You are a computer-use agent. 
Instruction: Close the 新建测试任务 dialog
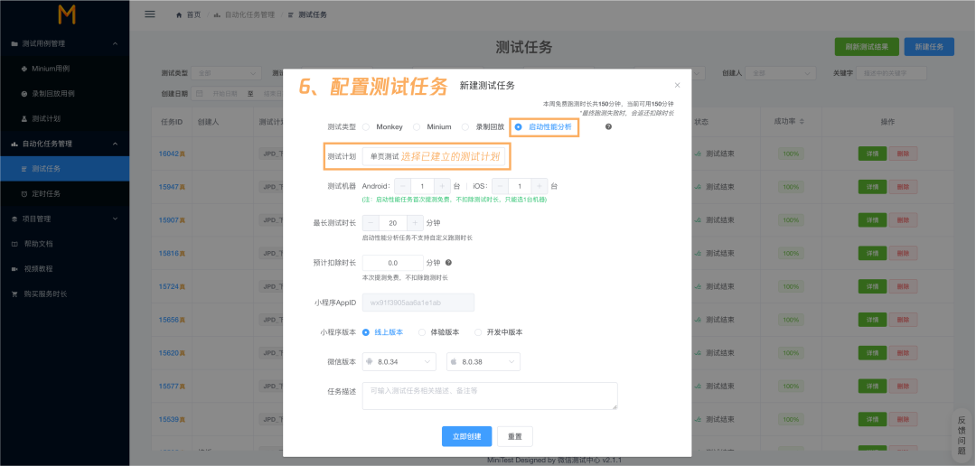coord(677,85)
